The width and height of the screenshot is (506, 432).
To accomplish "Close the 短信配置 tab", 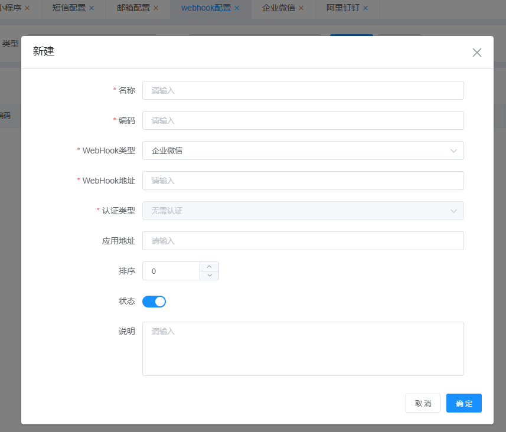I will point(91,8).
